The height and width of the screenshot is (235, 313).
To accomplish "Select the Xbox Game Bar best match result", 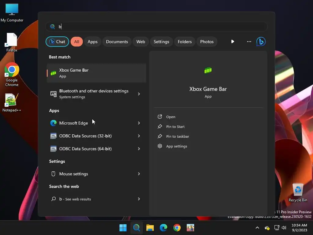I will tap(96, 73).
